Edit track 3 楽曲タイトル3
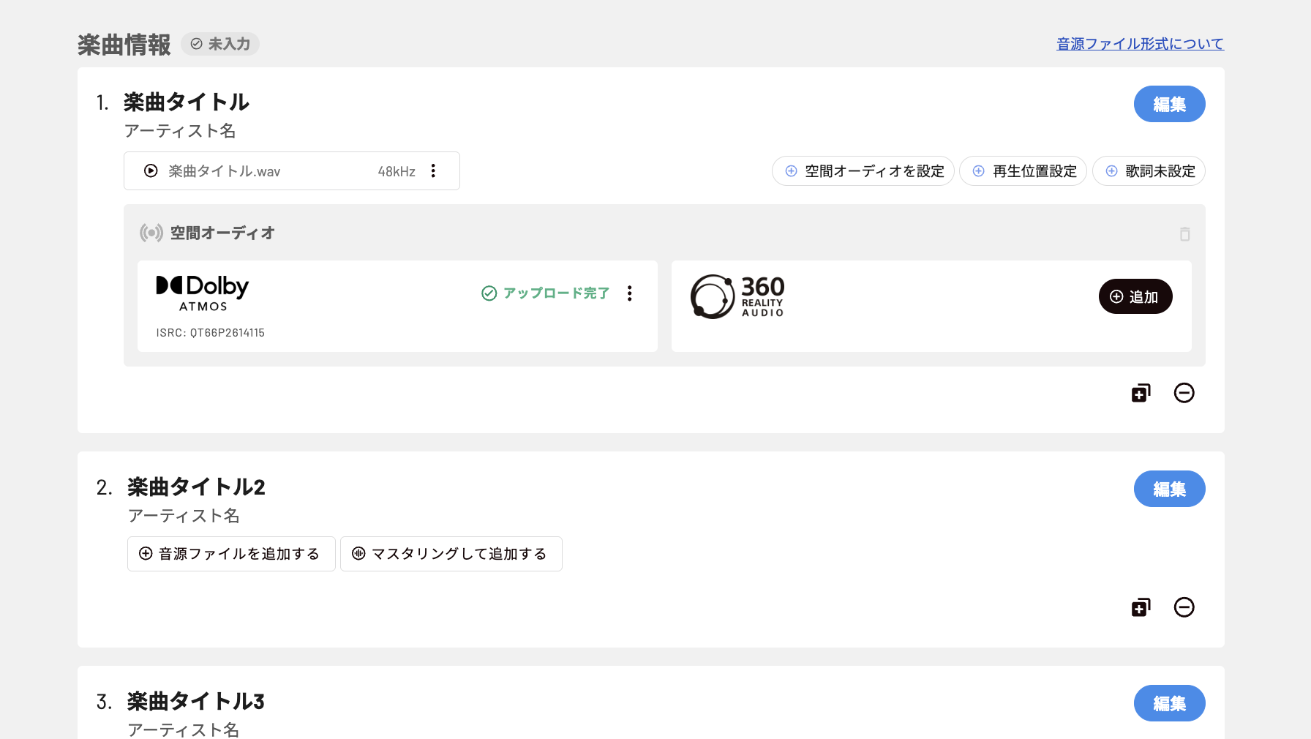This screenshot has width=1311, height=739. (1170, 703)
